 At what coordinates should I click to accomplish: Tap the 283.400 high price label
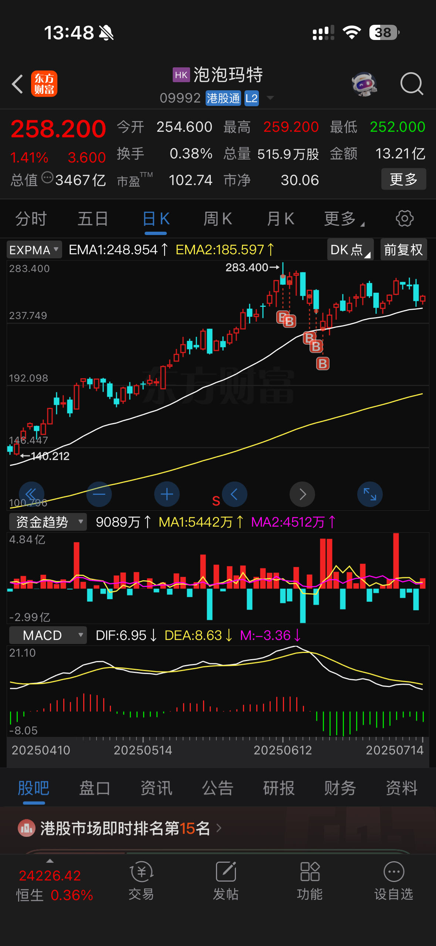tap(247, 267)
